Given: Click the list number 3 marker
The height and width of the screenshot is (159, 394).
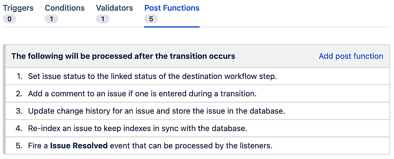Looking at the screenshot, I should point(19,111).
